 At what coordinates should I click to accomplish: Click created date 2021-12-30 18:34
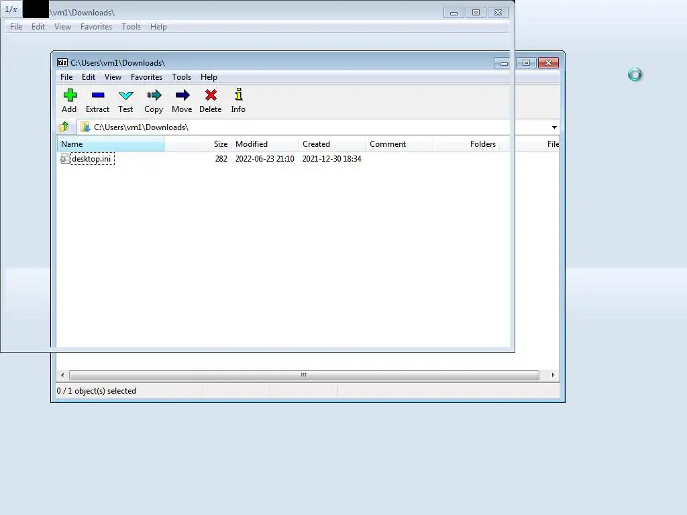[x=331, y=159]
